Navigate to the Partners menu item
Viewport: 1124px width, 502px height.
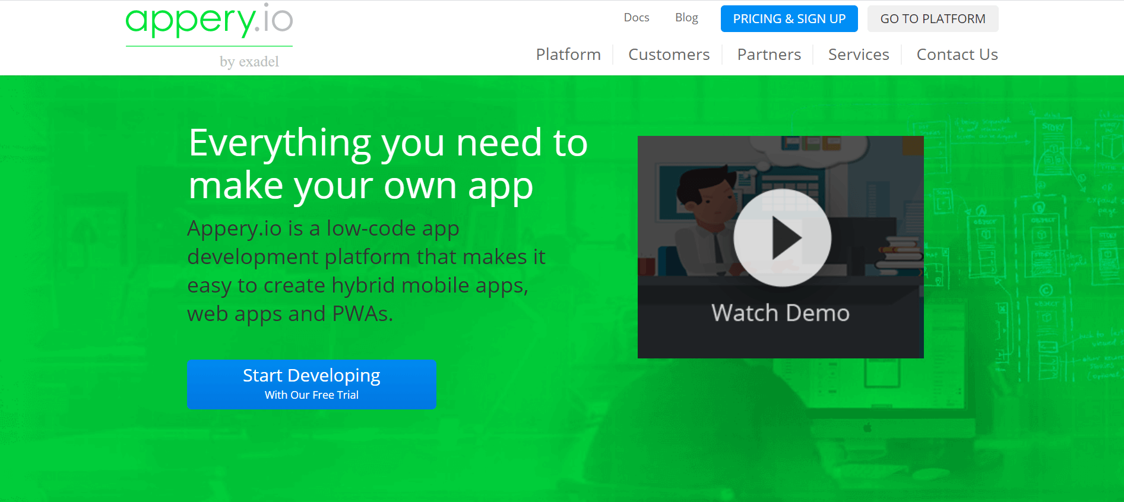[x=768, y=55]
